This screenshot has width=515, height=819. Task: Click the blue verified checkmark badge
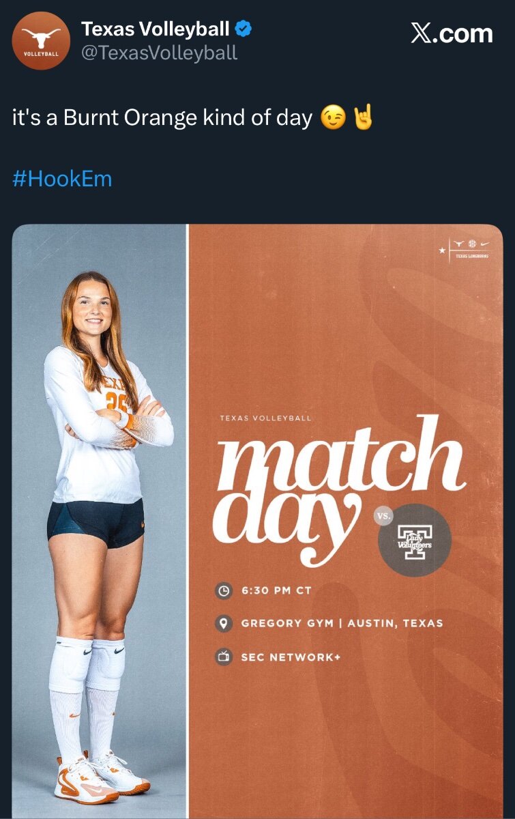click(x=244, y=29)
